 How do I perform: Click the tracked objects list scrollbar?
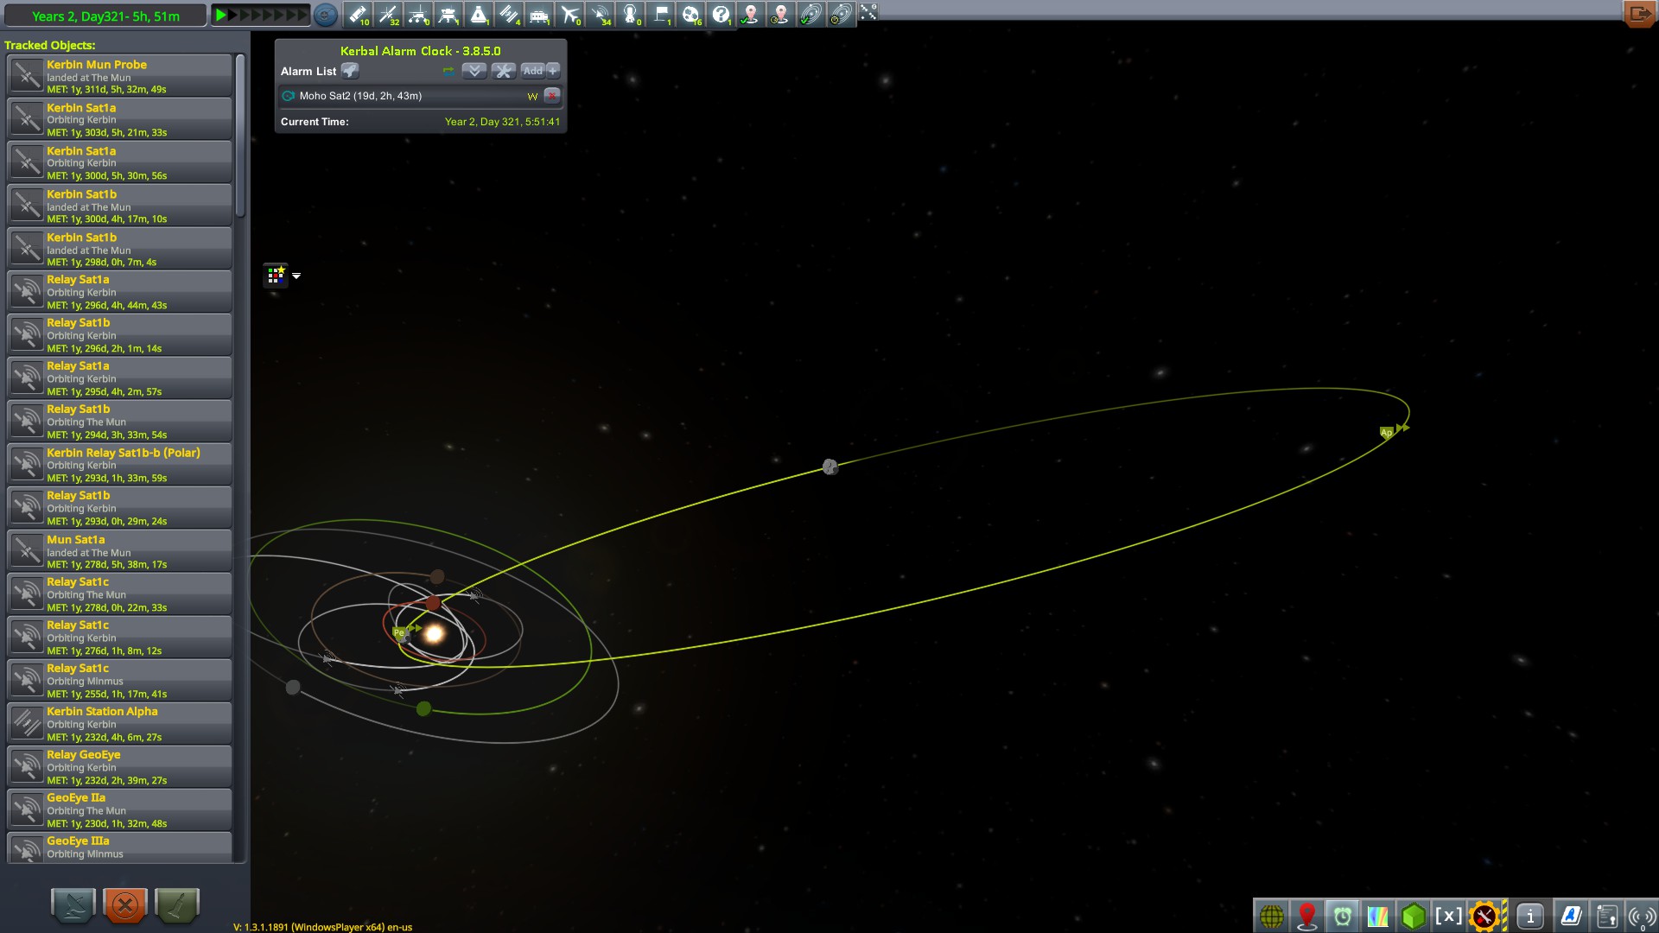pos(240,136)
